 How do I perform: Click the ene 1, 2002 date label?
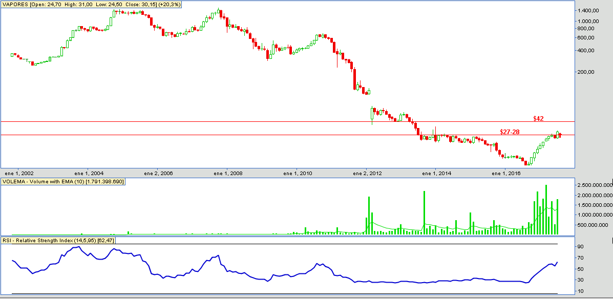19,173
